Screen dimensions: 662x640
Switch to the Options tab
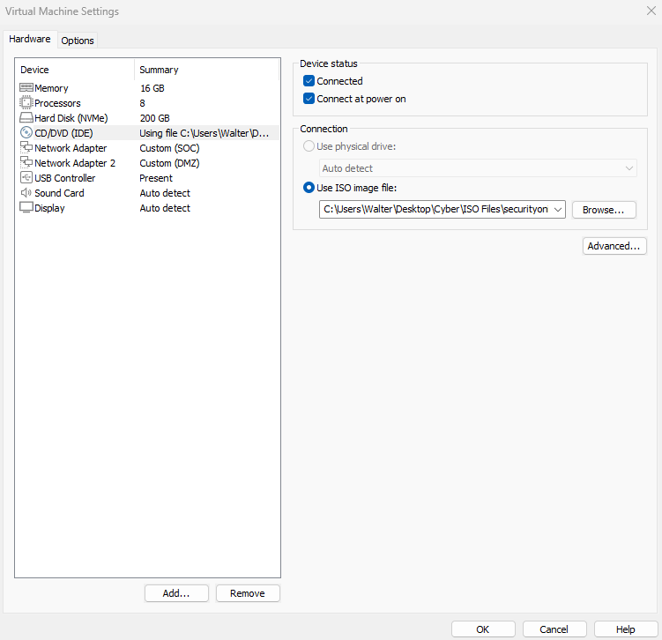[78, 41]
